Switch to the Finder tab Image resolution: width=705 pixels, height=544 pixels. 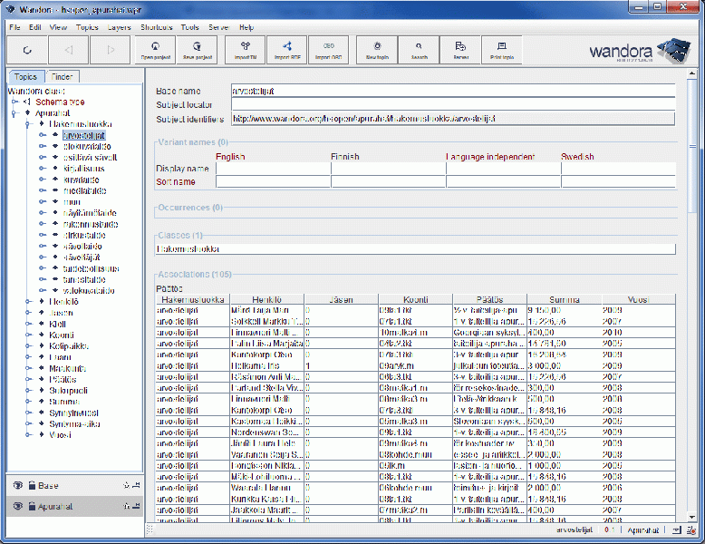63,77
